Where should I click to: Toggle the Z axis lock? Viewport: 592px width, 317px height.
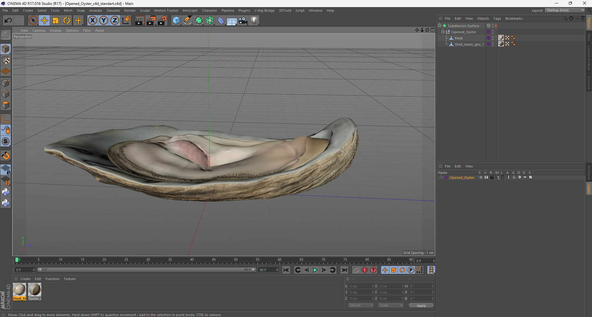(115, 21)
